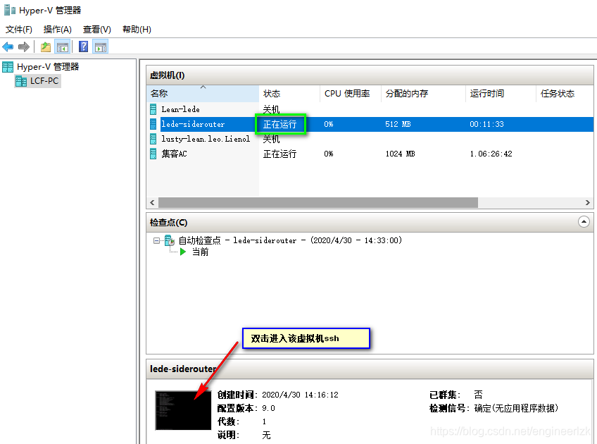
Task: Click the lusty-lean.leo.Lienol VM icon
Action: pos(153,139)
